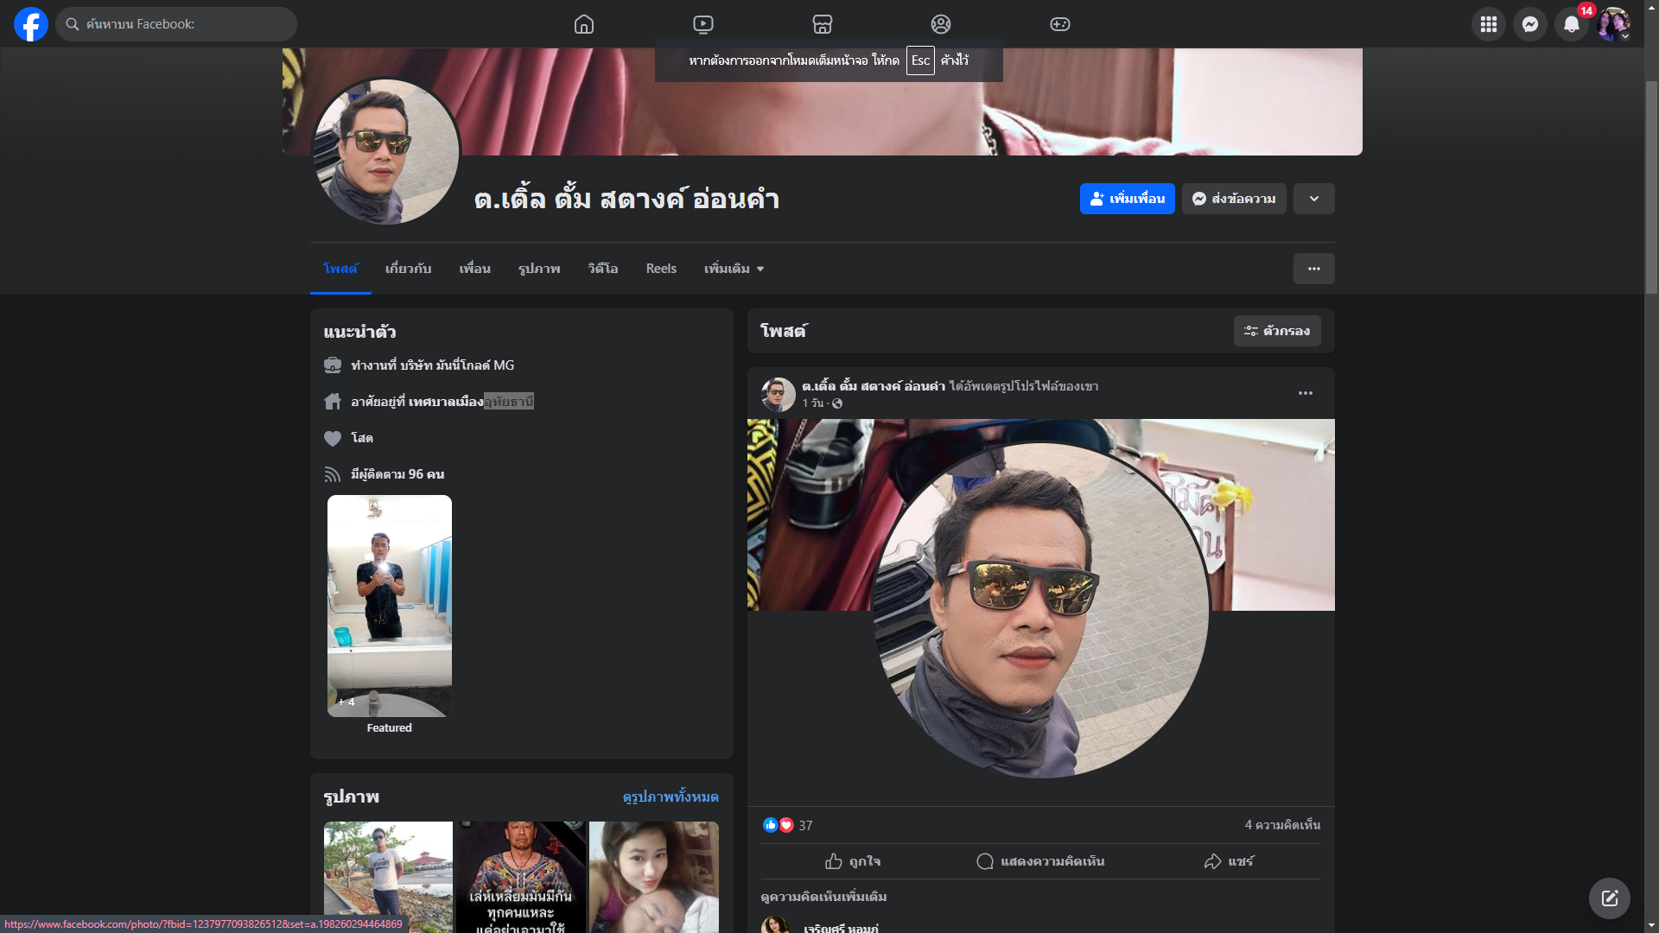The image size is (1659, 933).
Task: Click the new message compose icon
Action: coord(1609,898)
